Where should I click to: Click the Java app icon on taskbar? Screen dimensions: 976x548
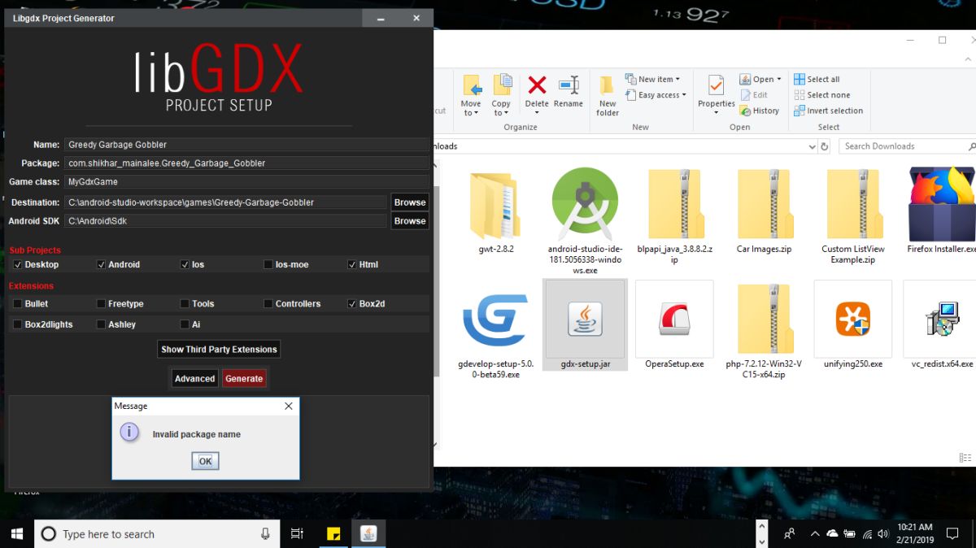368,534
